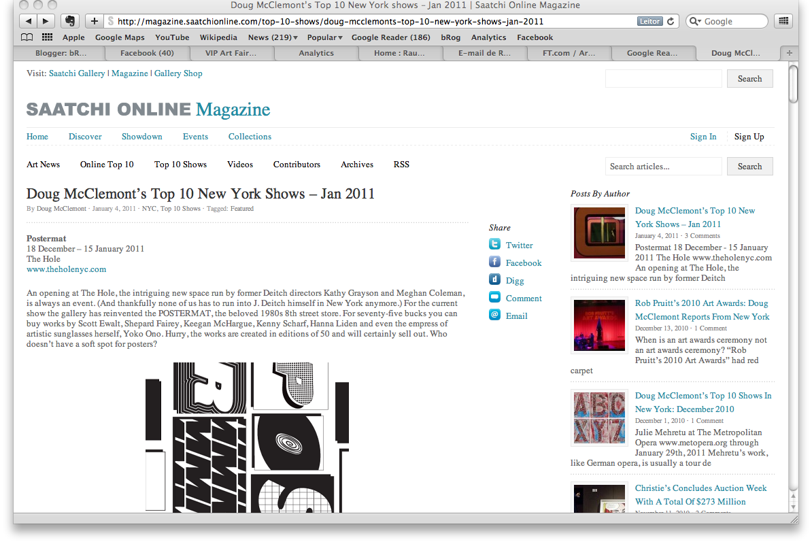The image size is (812, 544).
Task: Go to Discover in site navigation
Action: point(85,137)
